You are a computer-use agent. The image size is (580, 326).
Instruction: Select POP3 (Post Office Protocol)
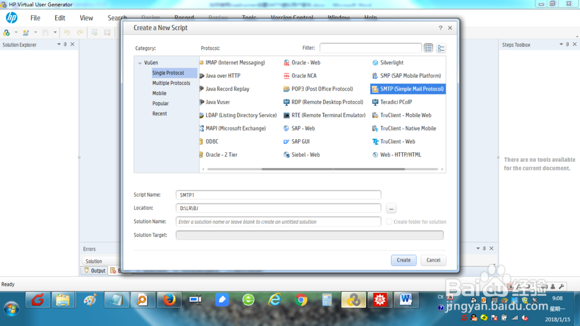pyautogui.click(x=318, y=89)
